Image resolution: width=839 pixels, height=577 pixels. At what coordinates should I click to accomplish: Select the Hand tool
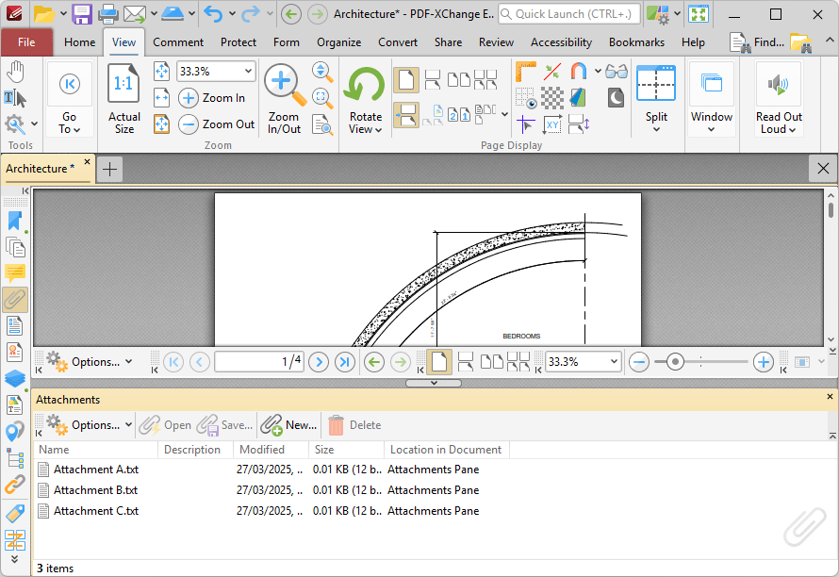(x=16, y=72)
